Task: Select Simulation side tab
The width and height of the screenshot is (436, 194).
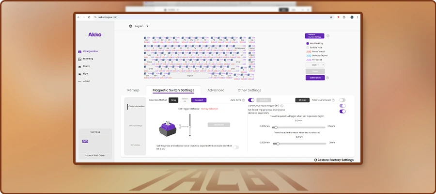Action: tap(136, 145)
